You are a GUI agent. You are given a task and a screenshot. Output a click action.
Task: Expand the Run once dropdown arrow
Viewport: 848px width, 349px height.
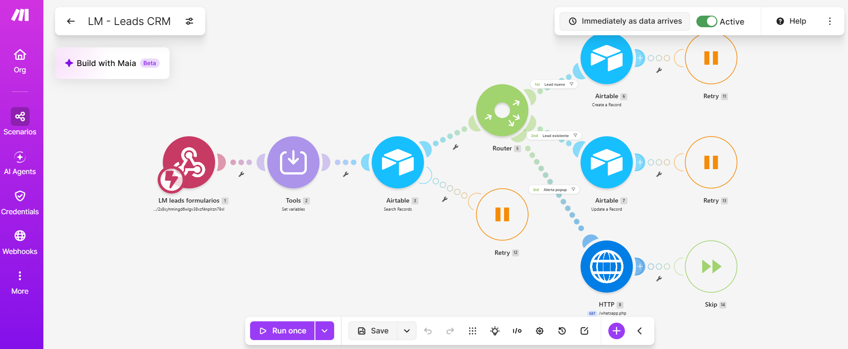click(325, 331)
